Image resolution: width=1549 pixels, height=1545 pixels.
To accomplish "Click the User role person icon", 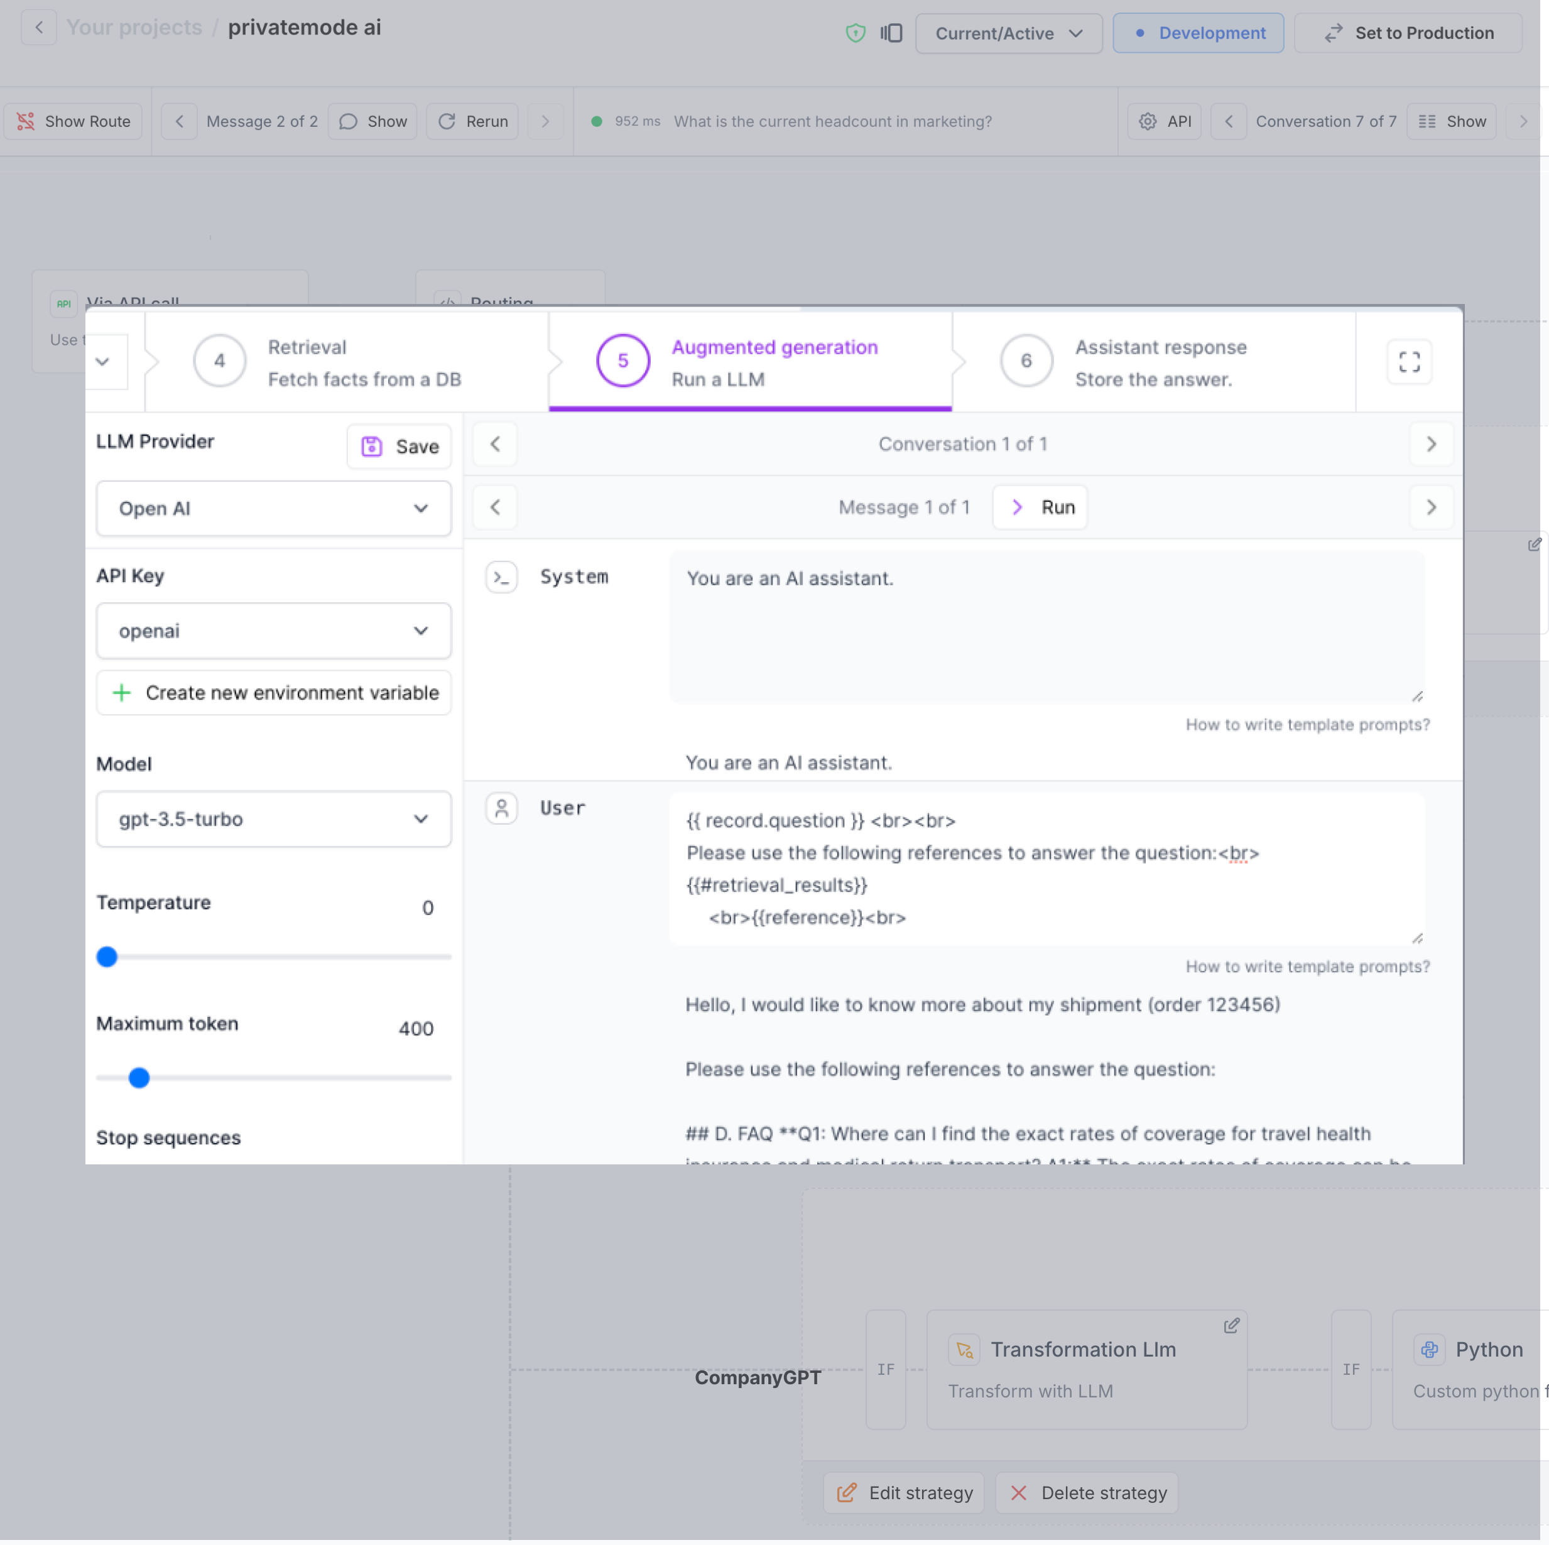I will coord(501,808).
